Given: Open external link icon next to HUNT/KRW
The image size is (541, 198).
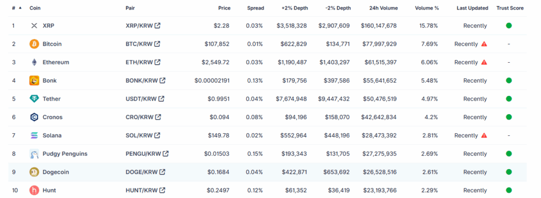Looking at the screenshot, I should [x=162, y=190].
